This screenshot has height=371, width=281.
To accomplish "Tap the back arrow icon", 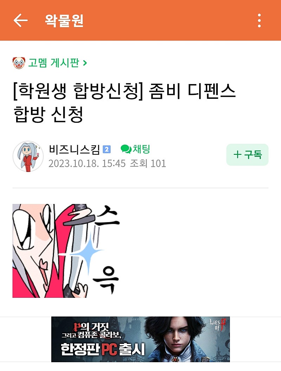I will click(21, 20).
